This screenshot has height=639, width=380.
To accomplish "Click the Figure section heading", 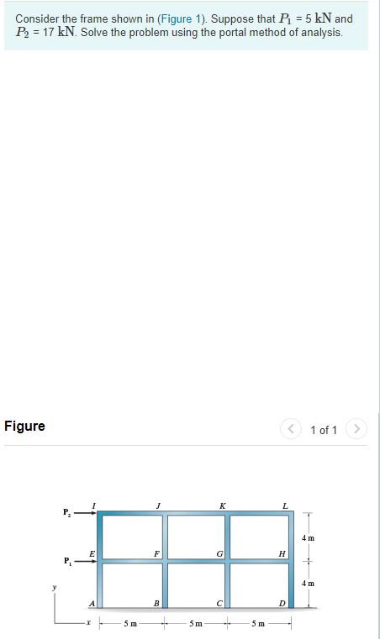I will (24, 426).
